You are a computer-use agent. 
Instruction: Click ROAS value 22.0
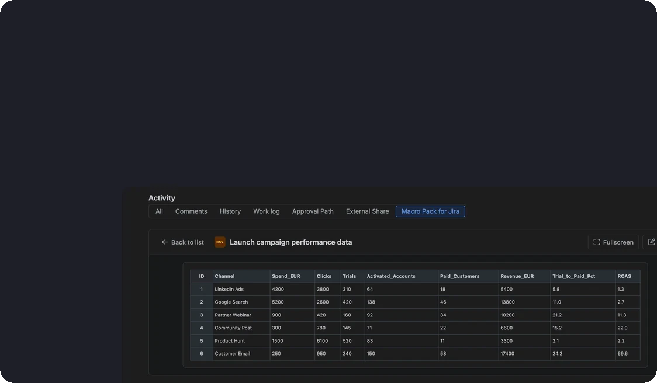click(628, 328)
